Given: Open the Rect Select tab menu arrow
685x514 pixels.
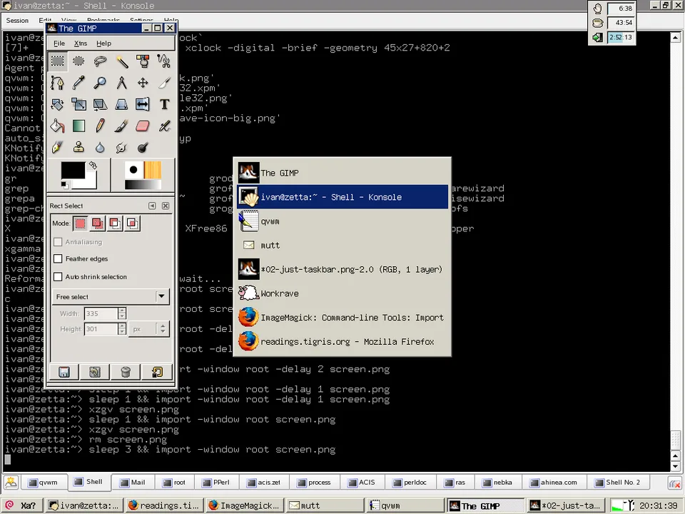Looking at the screenshot, I should tap(152, 206).
